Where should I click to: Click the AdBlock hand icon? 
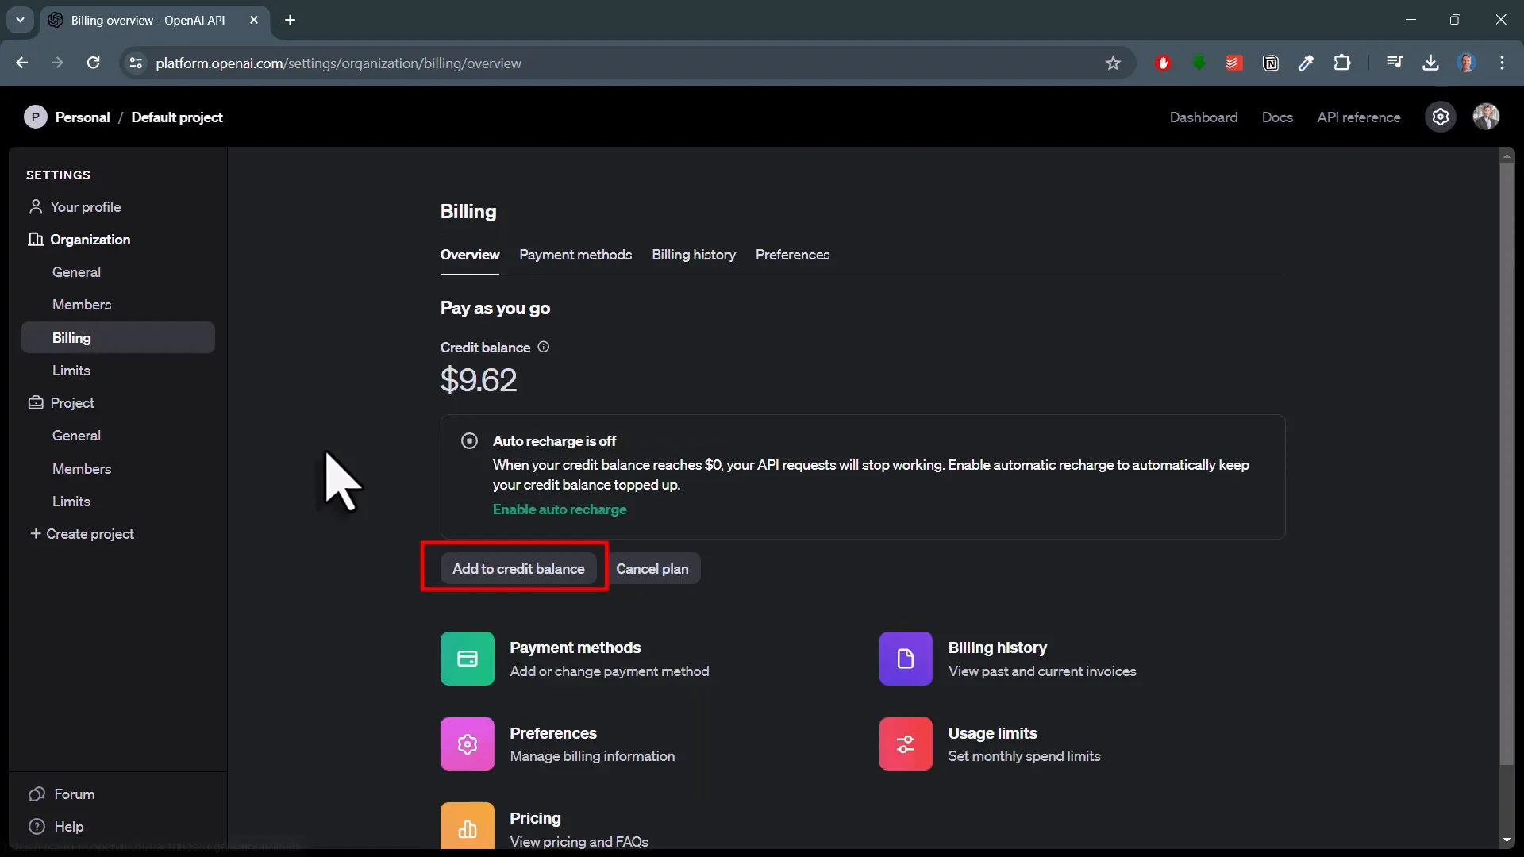click(x=1163, y=63)
